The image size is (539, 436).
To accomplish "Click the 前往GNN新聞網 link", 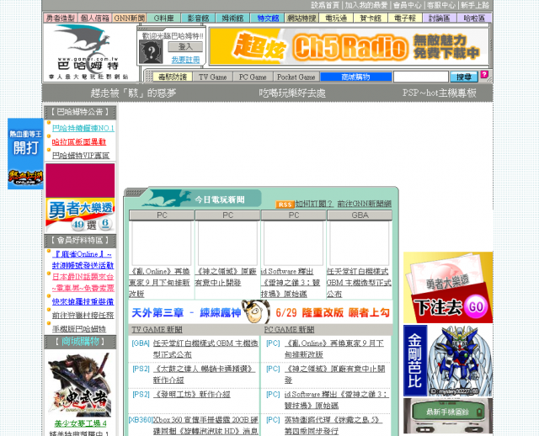I will point(364,204).
